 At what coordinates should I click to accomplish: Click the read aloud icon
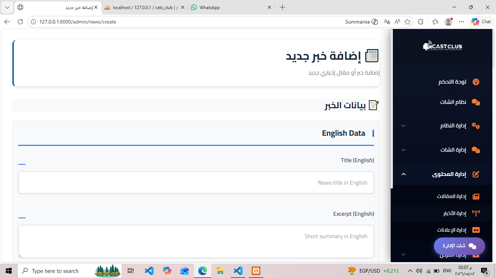[397, 22]
